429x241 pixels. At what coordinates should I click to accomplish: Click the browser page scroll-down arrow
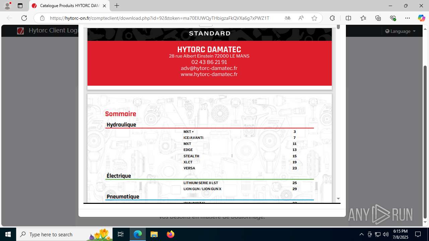(x=425, y=222)
